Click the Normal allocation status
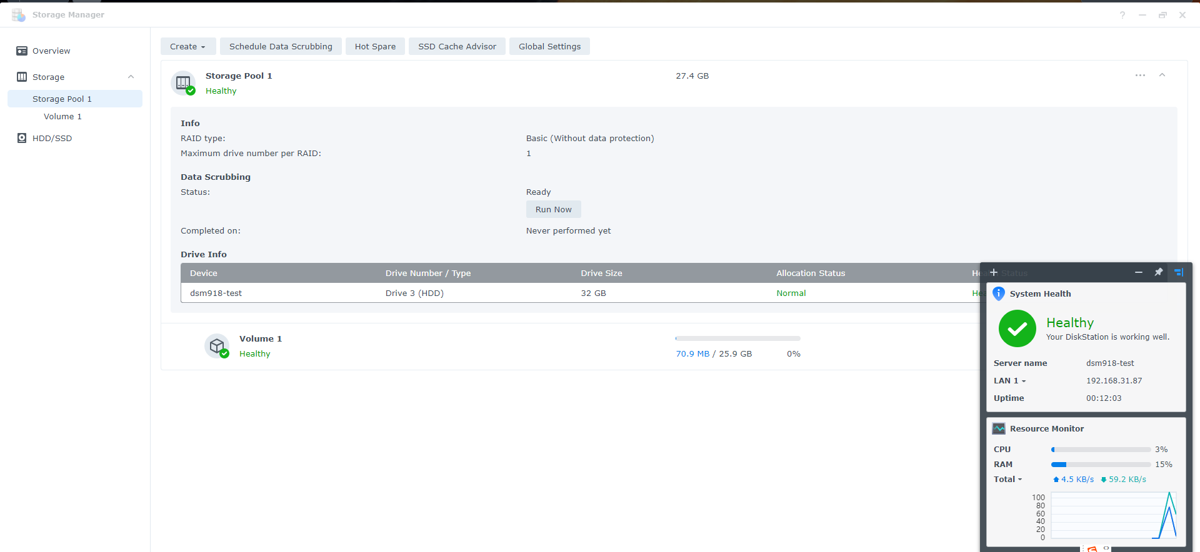 pos(791,293)
